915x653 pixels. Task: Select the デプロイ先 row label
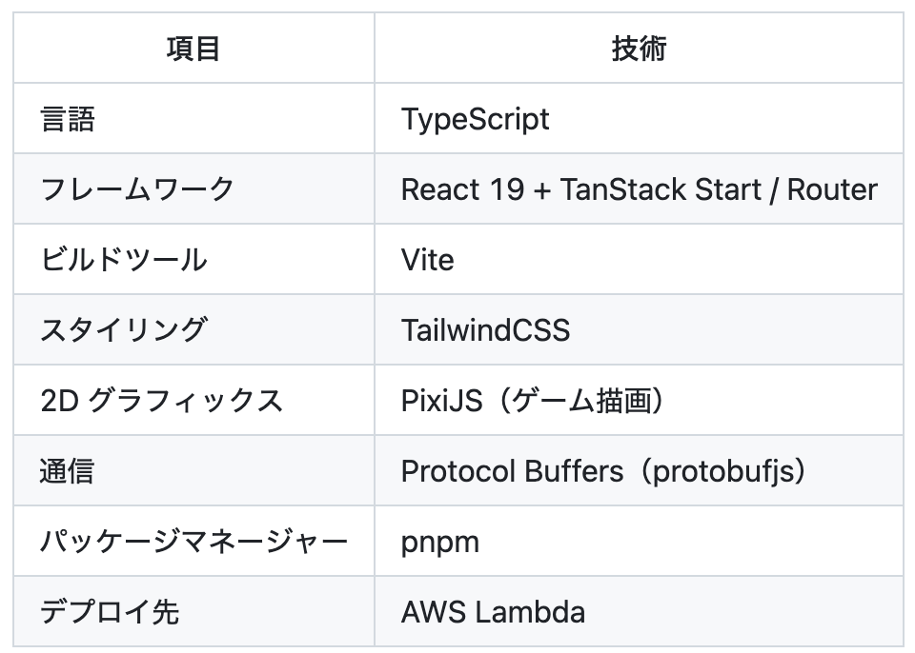[110, 612]
